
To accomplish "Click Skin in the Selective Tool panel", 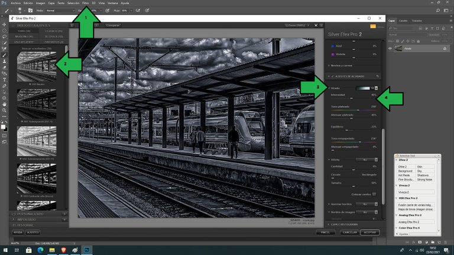I will (425, 167).
